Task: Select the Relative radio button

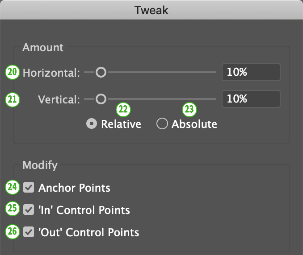Action: pyautogui.click(x=92, y=124)
